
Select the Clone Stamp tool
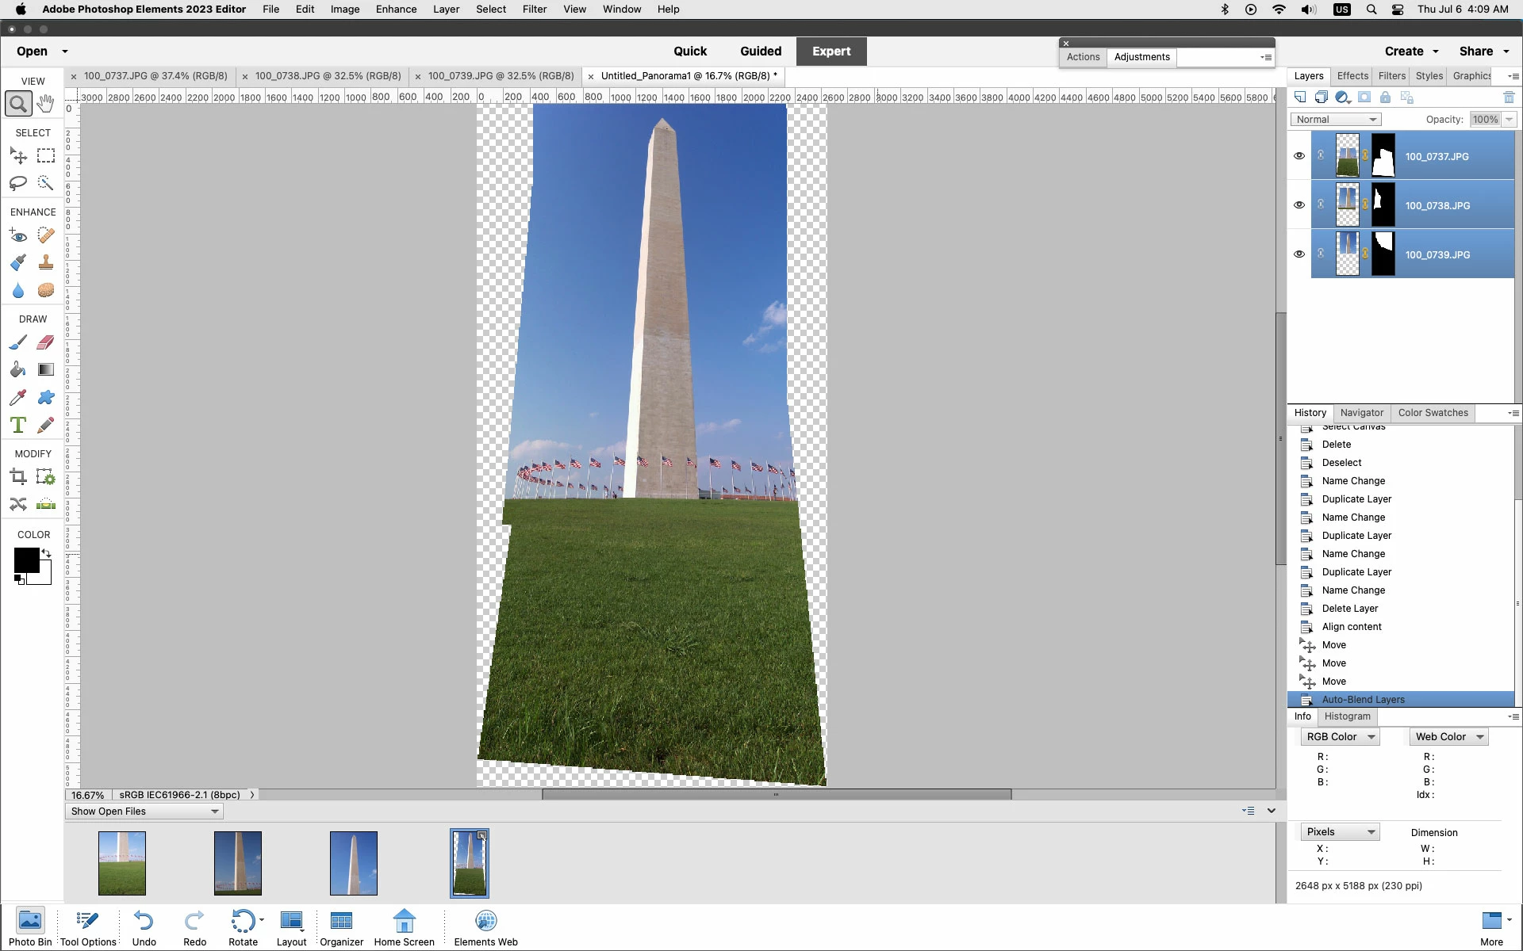click(46, 262)
